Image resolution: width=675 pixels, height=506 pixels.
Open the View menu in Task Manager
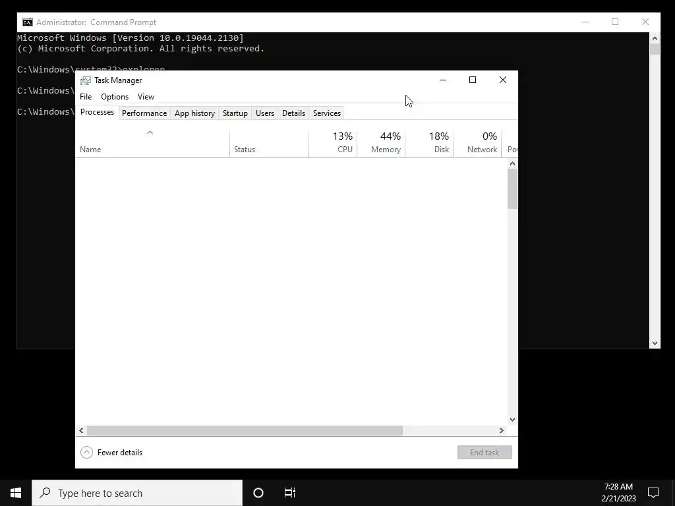(x=146, y=97)
